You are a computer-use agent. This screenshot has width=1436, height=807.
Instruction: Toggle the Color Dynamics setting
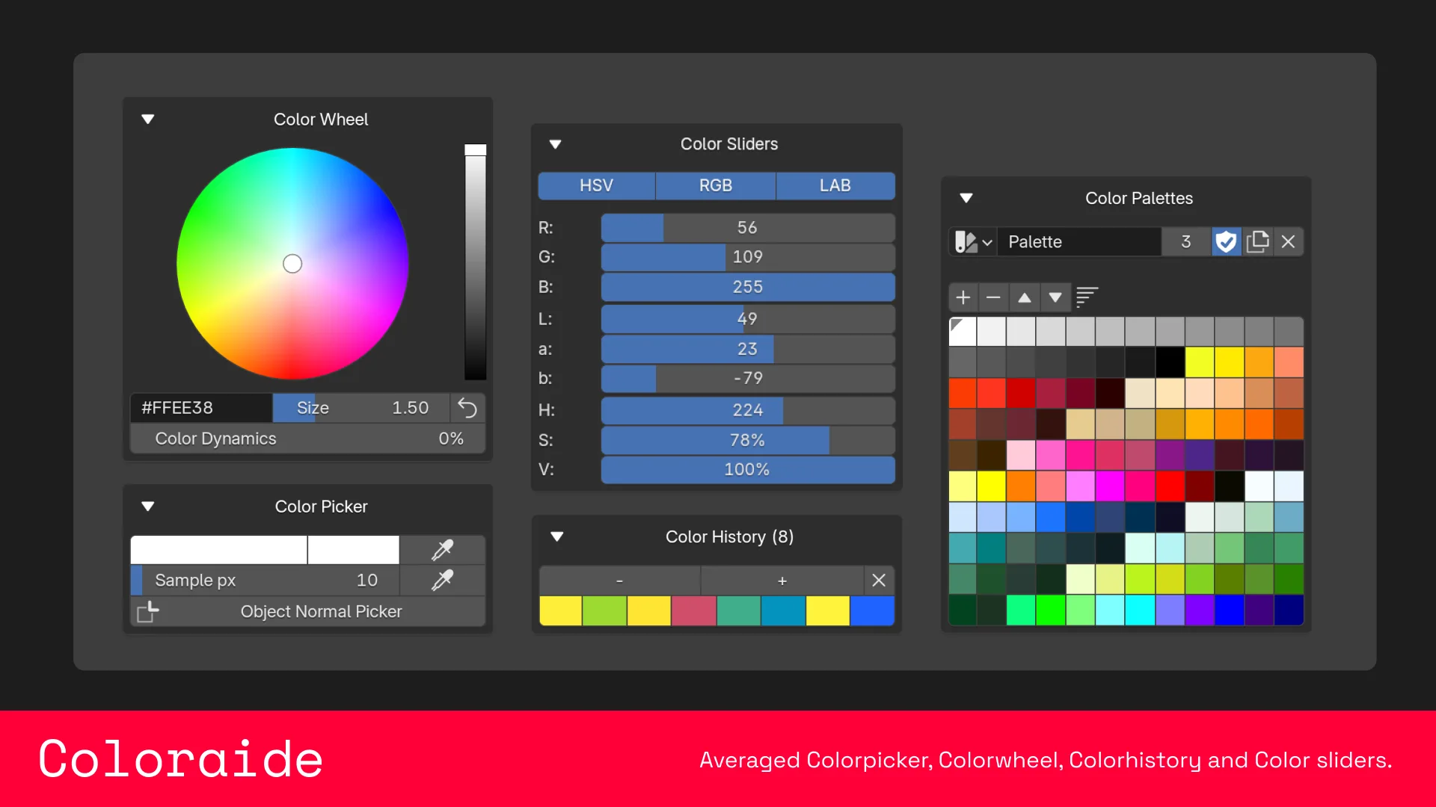tap(307, 439)
